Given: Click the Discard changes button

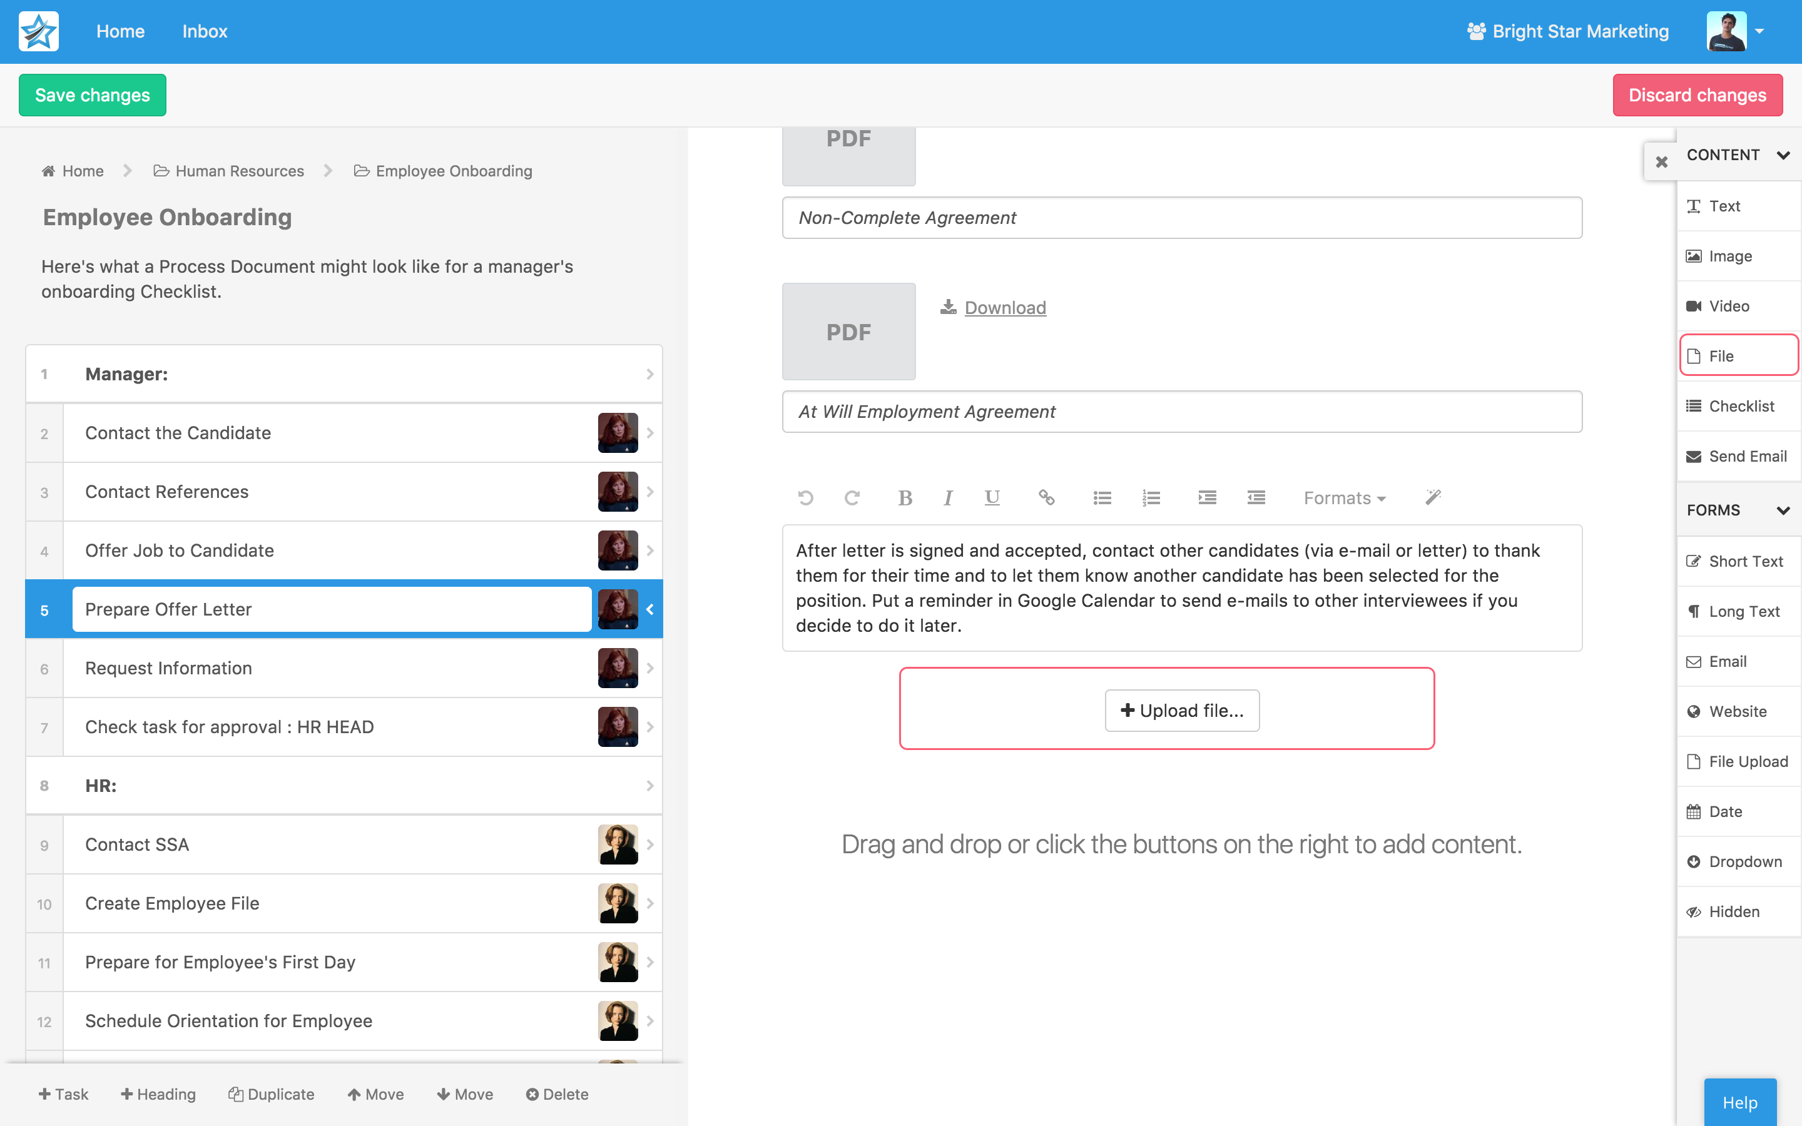Looking at the screenshot, I should tap(1697, 94).
